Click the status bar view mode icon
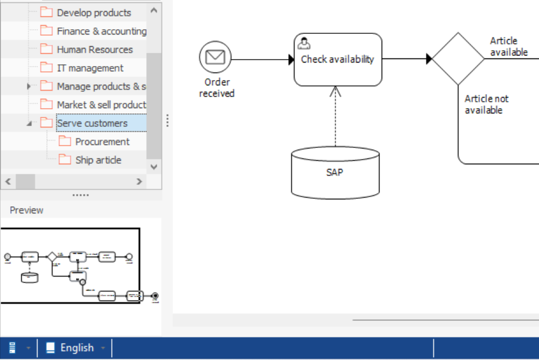Image resolution: width=539 pixels, height=360 pixels. [x=12, y=348]
